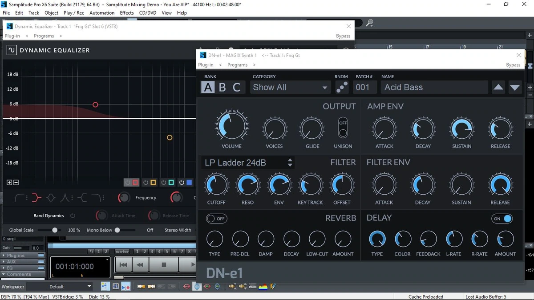Image resolution: width=534 pixels, height=300 pixels.
Task: Toggle the Band Dynamics power button
Action: (x=73, y=216)
